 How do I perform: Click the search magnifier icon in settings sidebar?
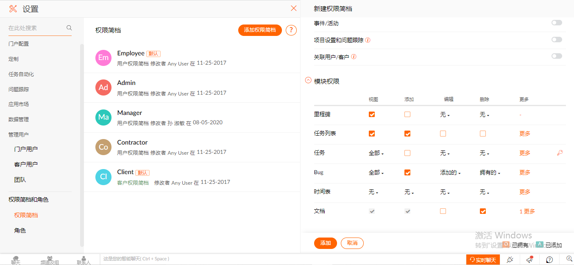click(x=69, y=28)
